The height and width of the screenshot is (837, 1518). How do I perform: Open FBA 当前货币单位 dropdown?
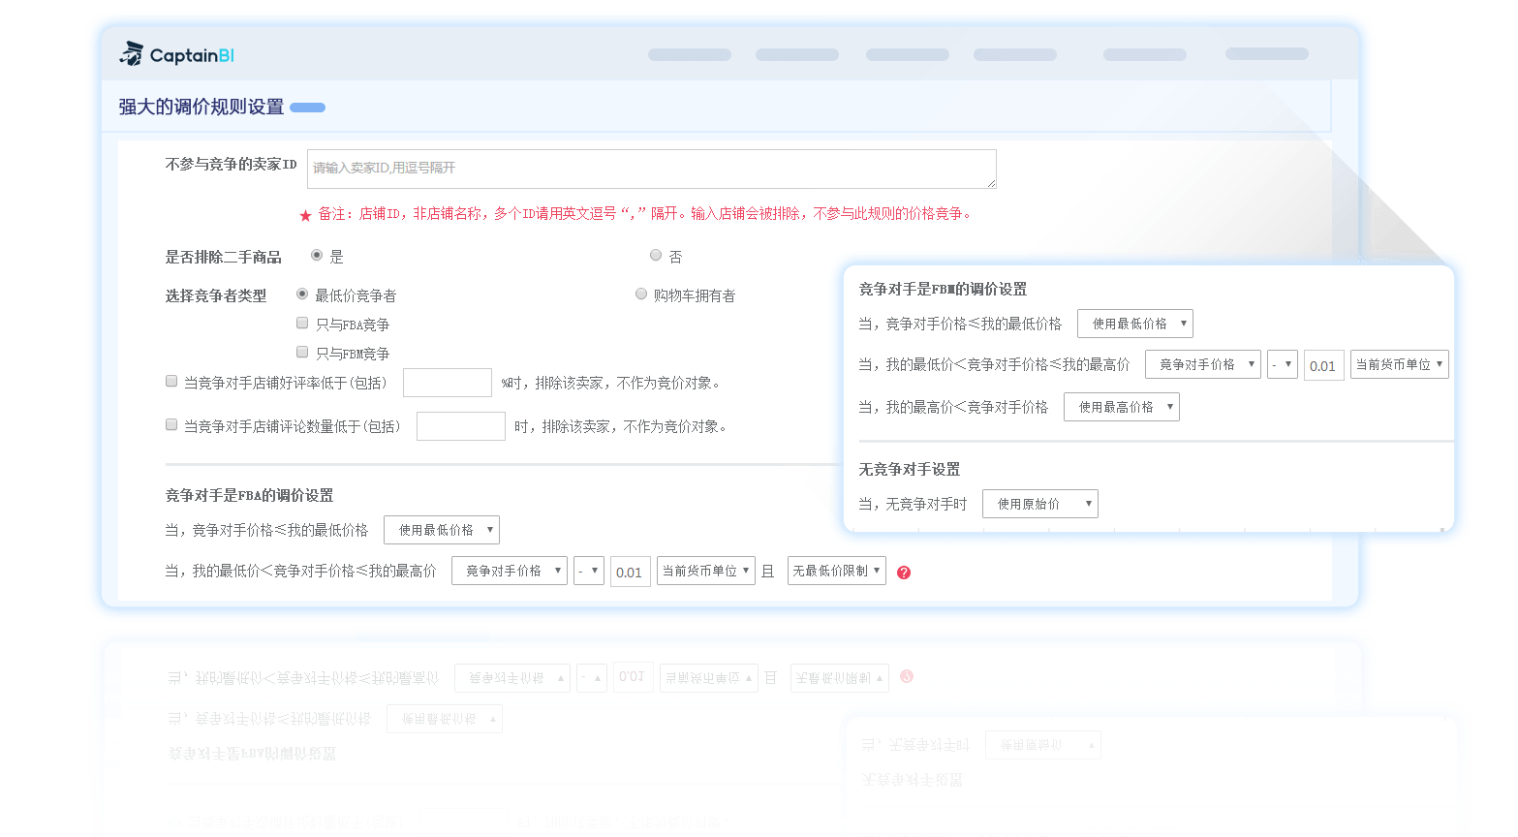[706, 571]
